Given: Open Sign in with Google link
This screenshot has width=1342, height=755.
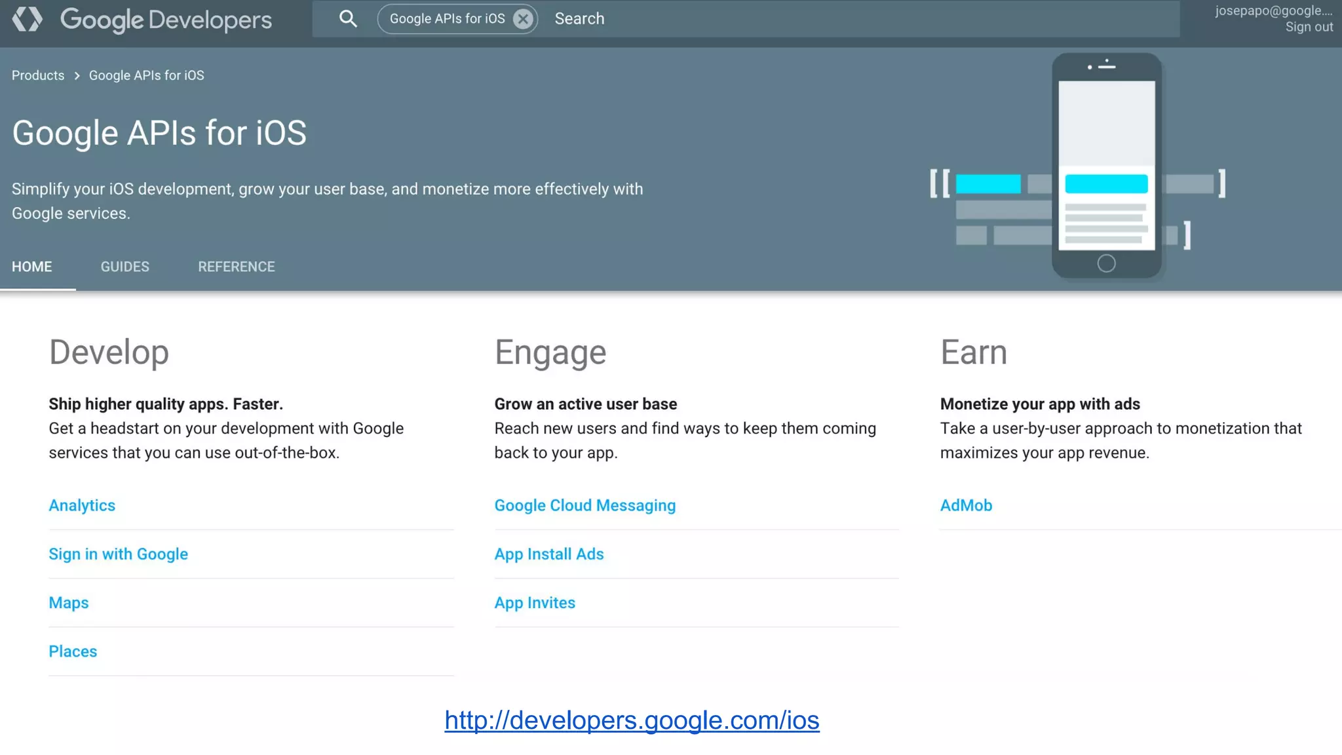Looking at the screenshot, I should (x=119, y=554).
